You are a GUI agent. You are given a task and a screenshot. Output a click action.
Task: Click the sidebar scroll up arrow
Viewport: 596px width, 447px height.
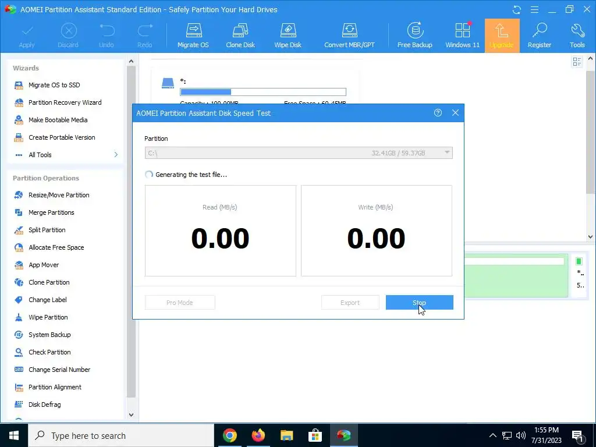coord(131,61)
